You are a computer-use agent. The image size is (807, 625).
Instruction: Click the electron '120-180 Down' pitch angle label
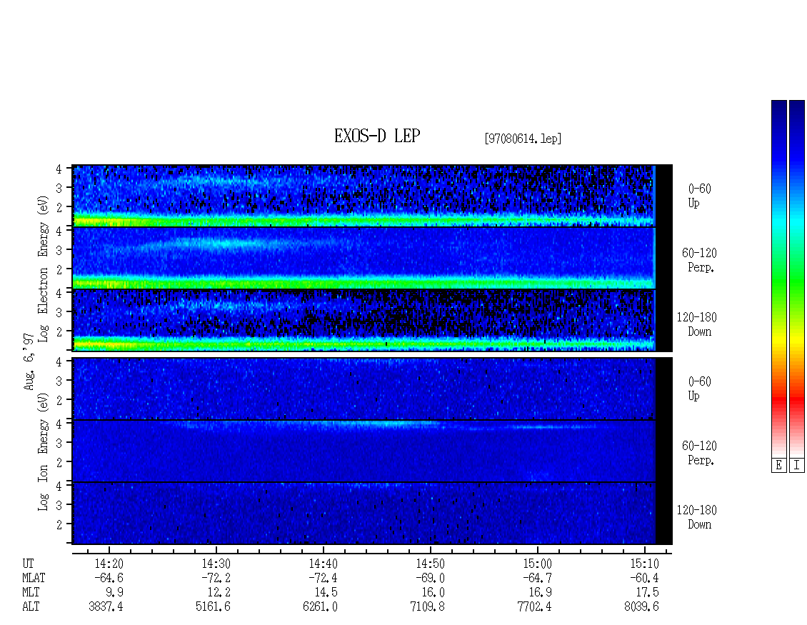(x=697, y=325)
